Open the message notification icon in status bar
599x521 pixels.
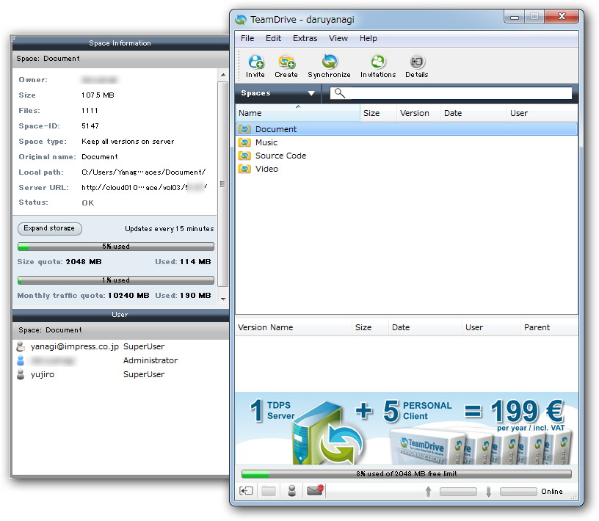tap(314, 490)
